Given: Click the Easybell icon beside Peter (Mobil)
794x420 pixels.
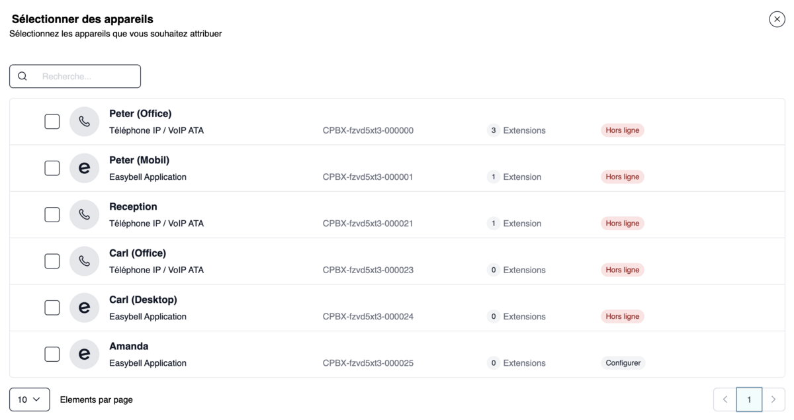Looking at the screenshot, I should [x=84, y=168].
